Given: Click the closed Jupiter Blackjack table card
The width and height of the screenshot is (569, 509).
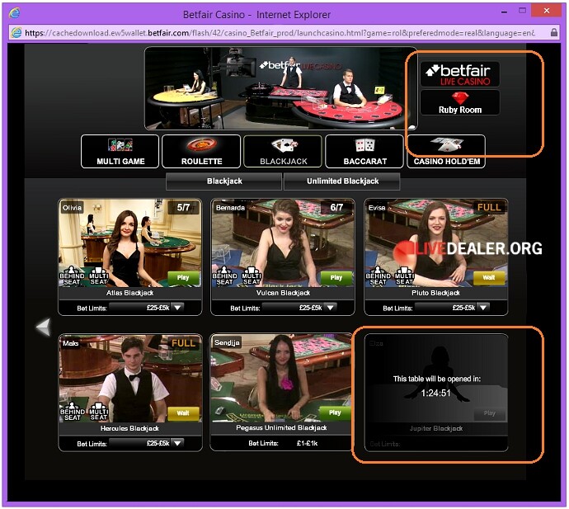Looking at the screenshot, I should point(436,393).
